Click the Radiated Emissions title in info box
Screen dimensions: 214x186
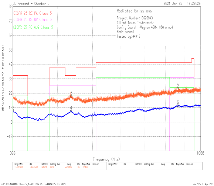pyautogui.click(x=134, y=11)
